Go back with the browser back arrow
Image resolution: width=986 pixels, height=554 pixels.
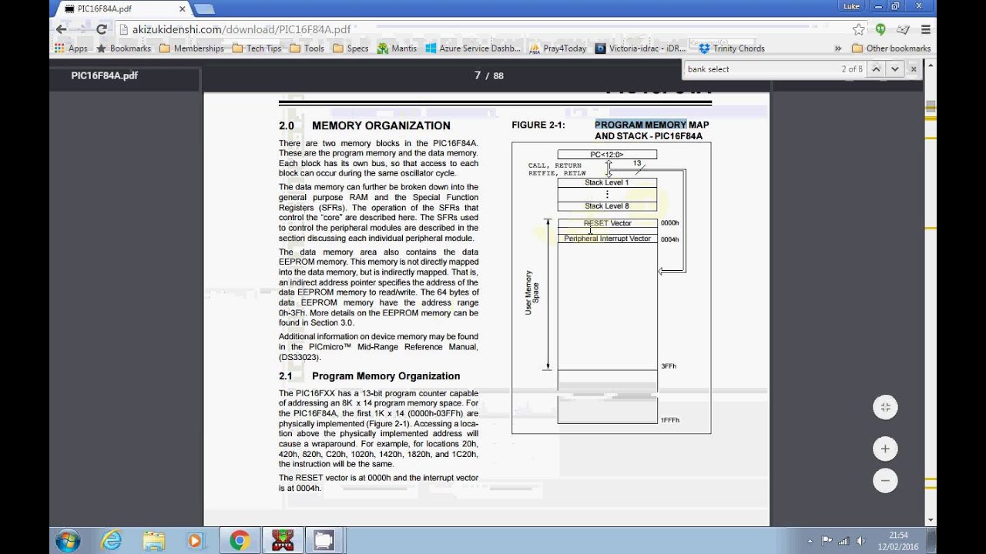coord(62,29)
